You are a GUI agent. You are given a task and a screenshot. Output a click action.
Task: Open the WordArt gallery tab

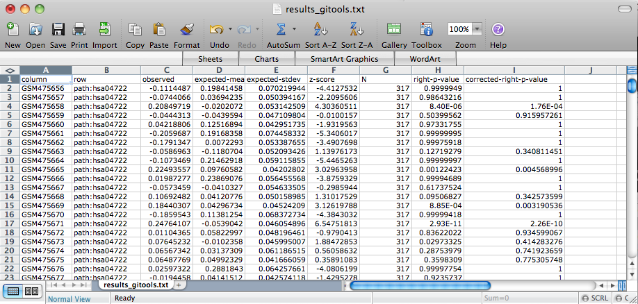tap(425, 59)
